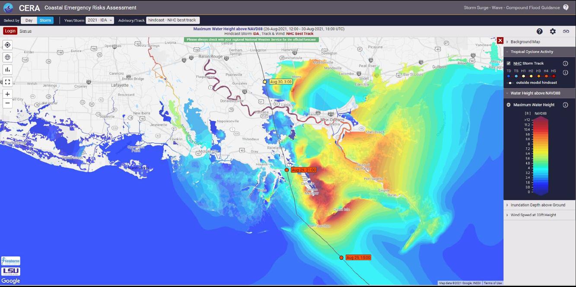Enter fullscreen using the expand icon
This screenshot has width=576, height=287.
(x=7, y=82)
